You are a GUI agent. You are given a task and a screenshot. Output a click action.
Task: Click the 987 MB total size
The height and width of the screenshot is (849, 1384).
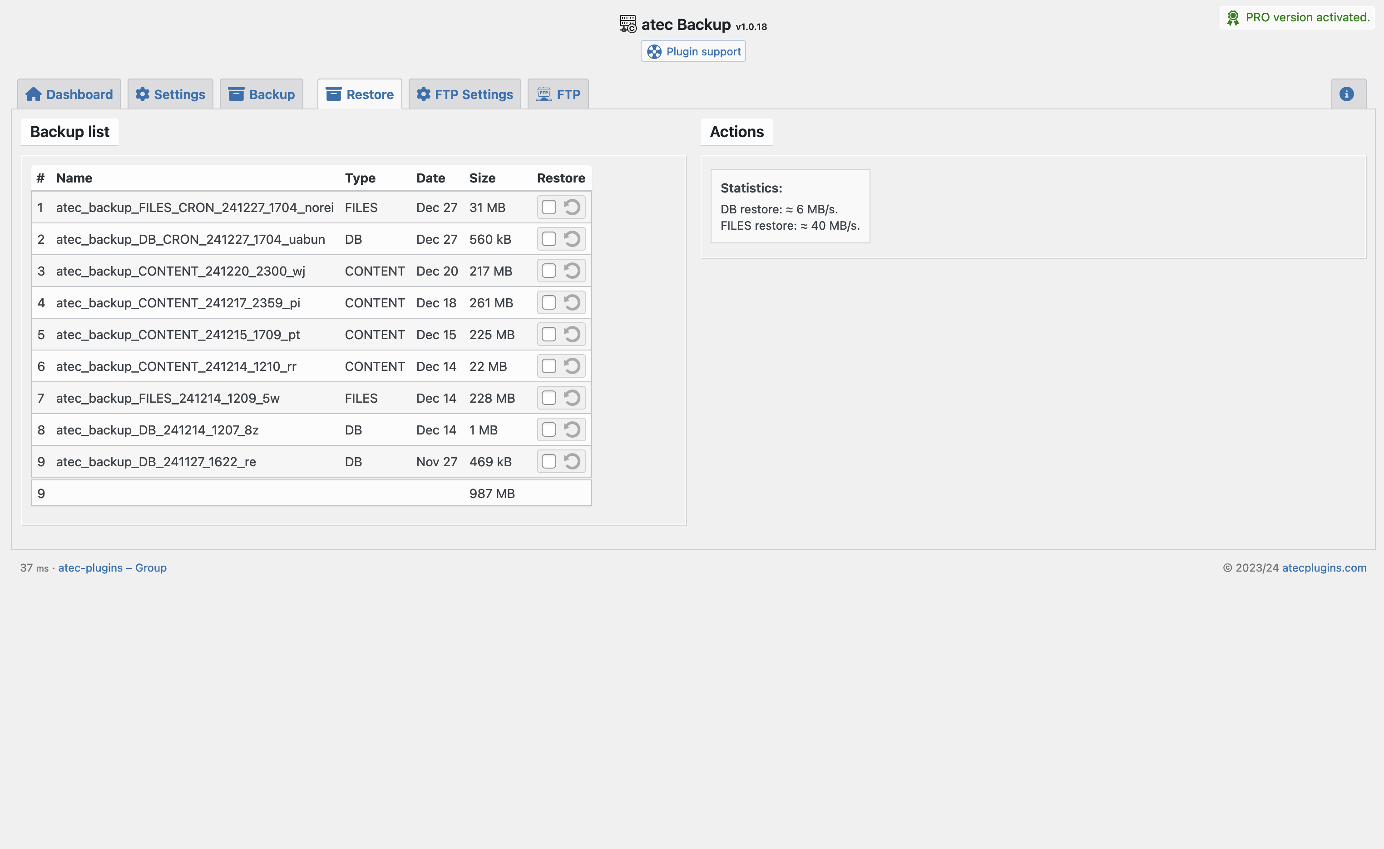point(491,494)
